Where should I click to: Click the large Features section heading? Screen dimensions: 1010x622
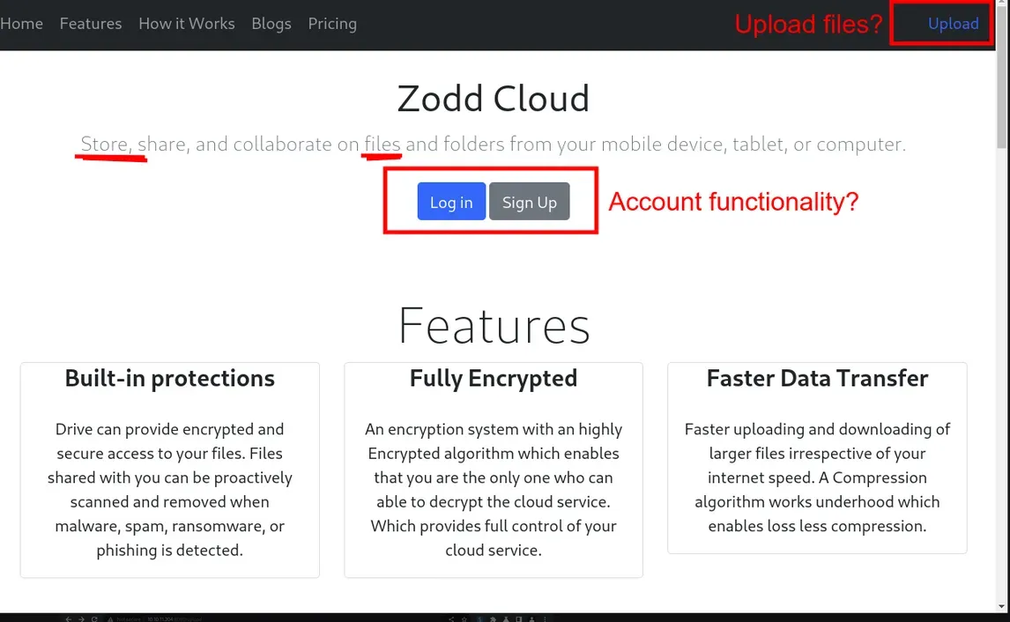494,325
